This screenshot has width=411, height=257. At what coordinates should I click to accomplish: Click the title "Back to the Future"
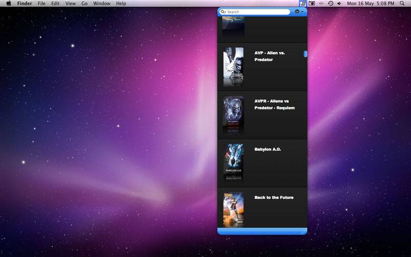(274, 197)
